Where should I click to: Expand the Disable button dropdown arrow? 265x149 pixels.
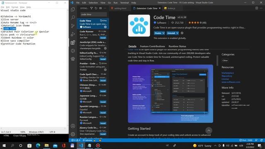coord(164,33)
